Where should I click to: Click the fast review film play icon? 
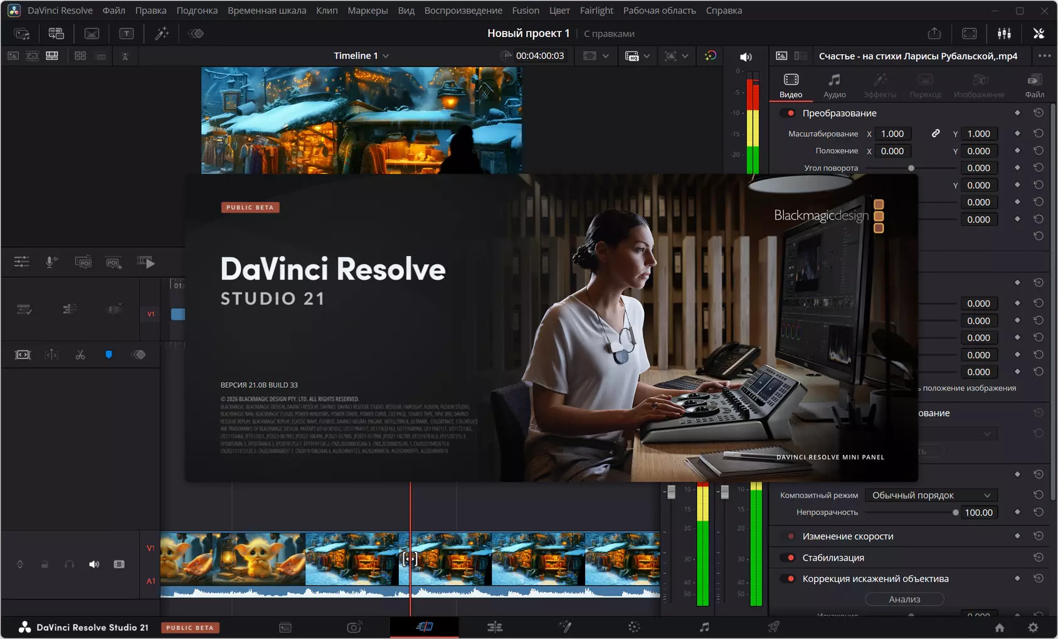click(x=145, y=262)
